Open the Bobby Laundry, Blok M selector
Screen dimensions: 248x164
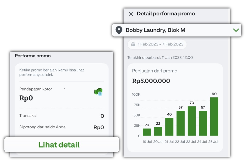[177, 30]
